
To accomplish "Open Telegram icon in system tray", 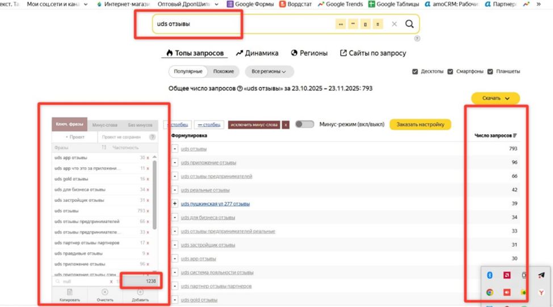I will 541,275.
